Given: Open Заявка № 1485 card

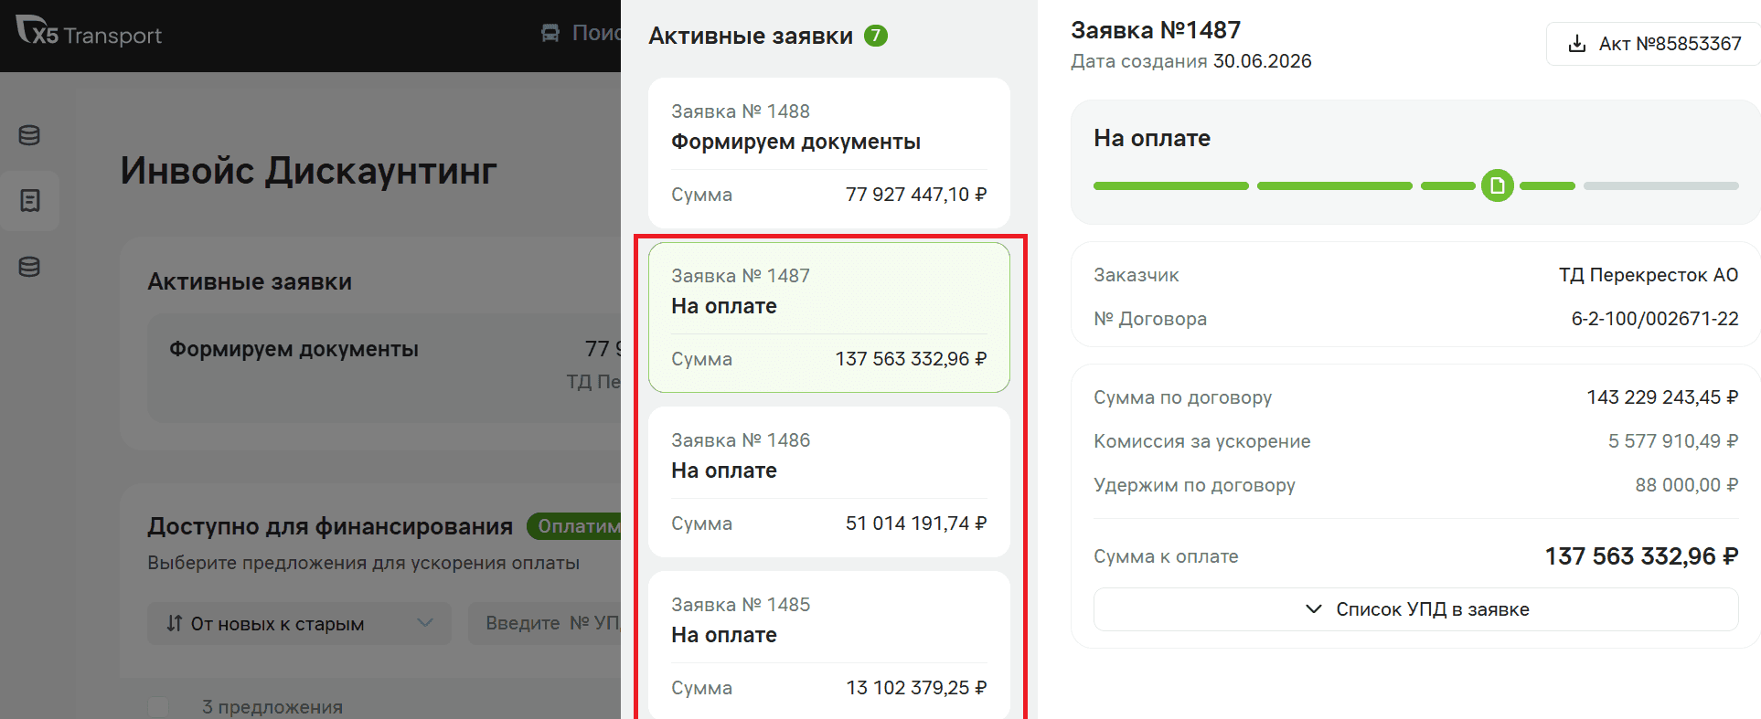Looking at the screenshot, I should [829, 645].
